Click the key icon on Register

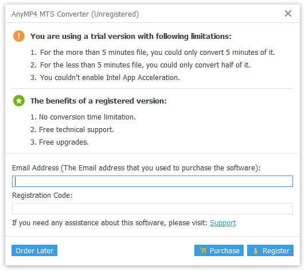(255, 250)
